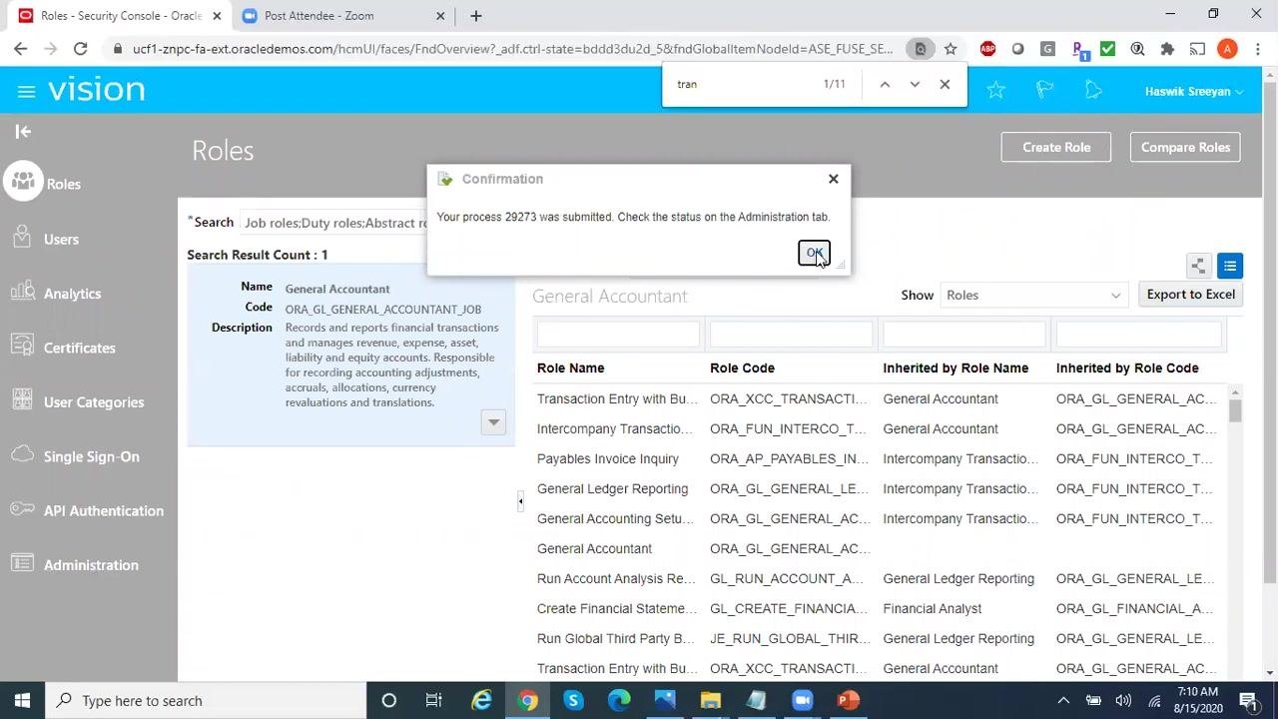Go to the Analytics section
The image size is (1278, 719).
pos(72,293)
